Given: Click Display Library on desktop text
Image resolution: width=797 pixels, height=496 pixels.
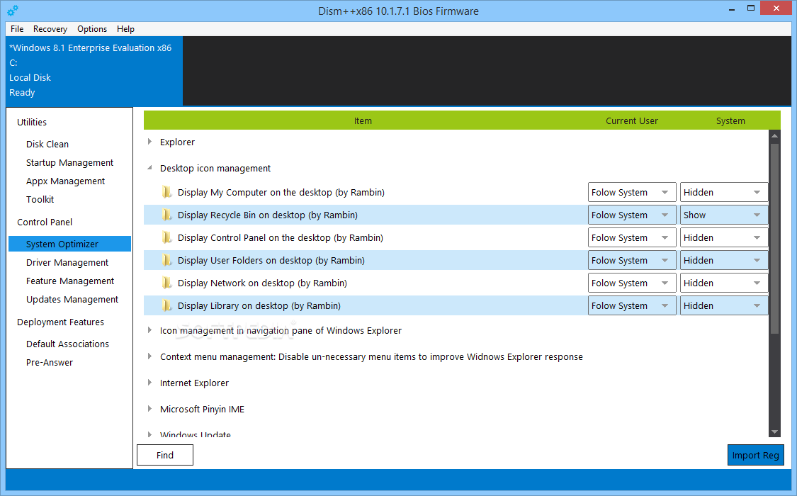Looking at the screenshot, I should (259, 305).
